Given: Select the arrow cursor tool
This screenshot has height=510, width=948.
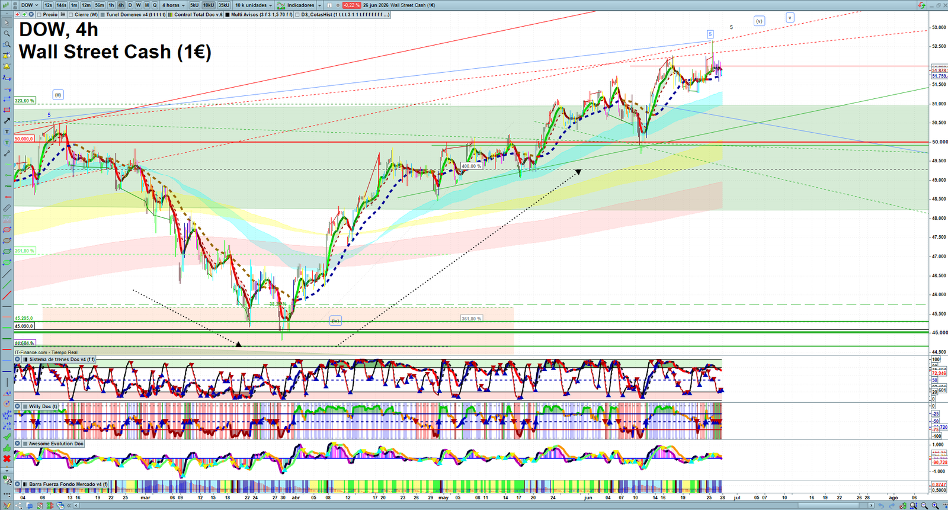Looking at the screenshot, I should [x=7, y=23].
